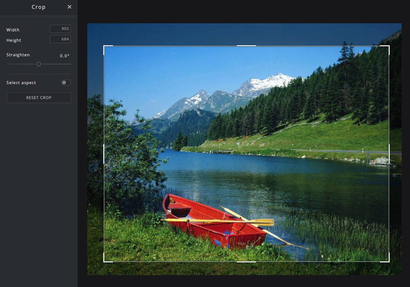Click the right end of Straighten slider track
Screen dimensions: 410x287
click(x=70, y=64)
